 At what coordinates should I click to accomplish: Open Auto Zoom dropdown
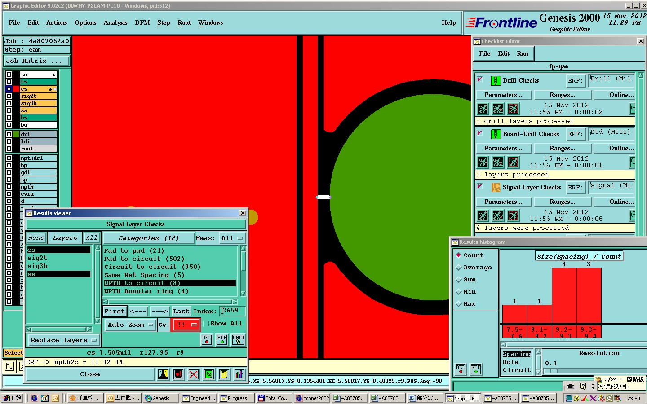click(130, 325)
